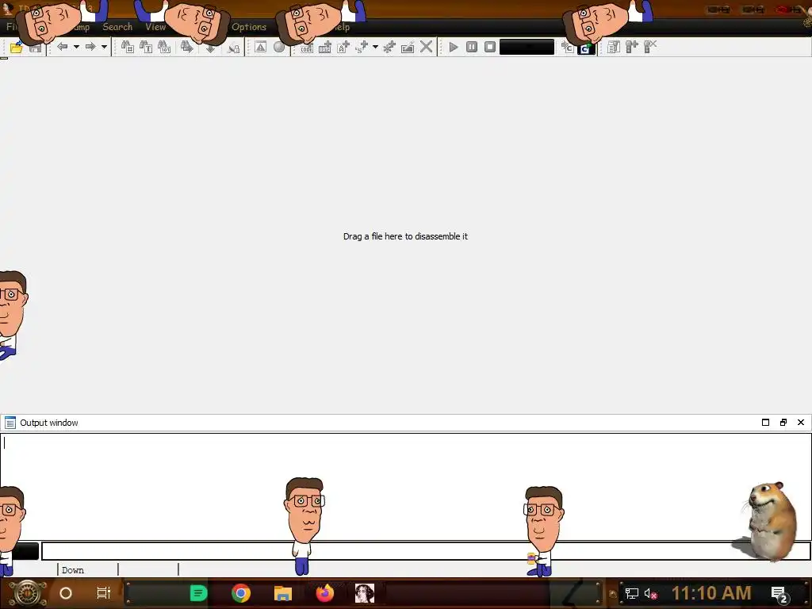This screenshot has height=609, width=812.
Task: Click the 11:10 AM clock
Action: click(711, 593)
